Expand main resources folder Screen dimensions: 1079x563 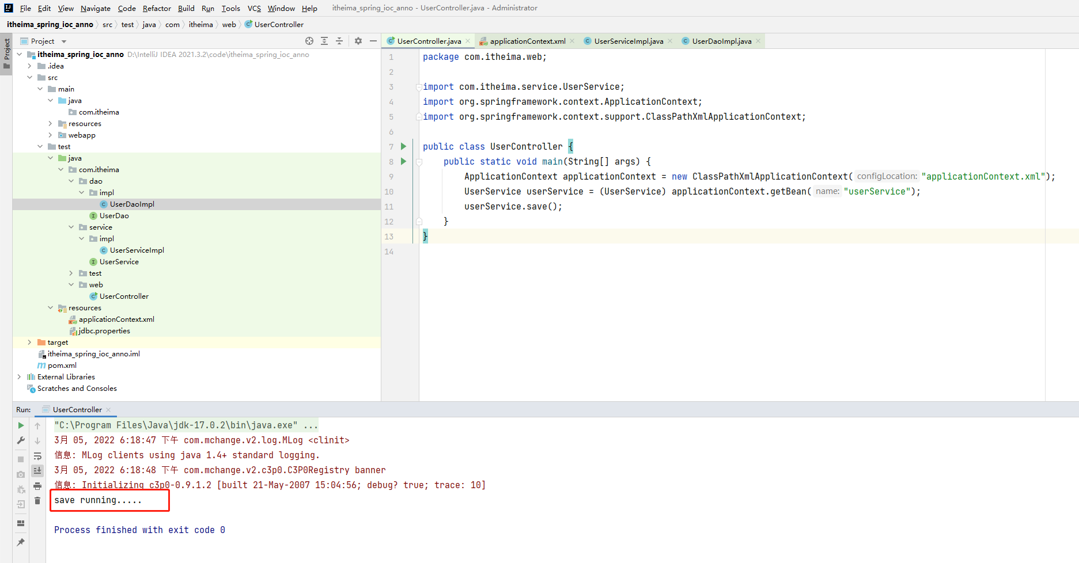(x=50, y=124)
